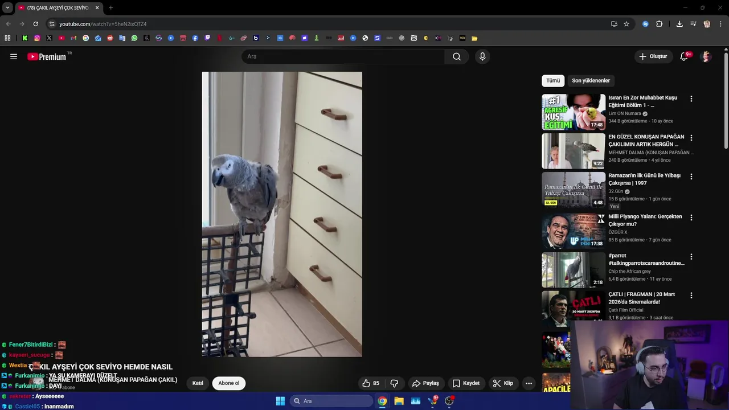729x410 pixels.
Task: Open Chrome downloads icon
Action: pos(679,24)
